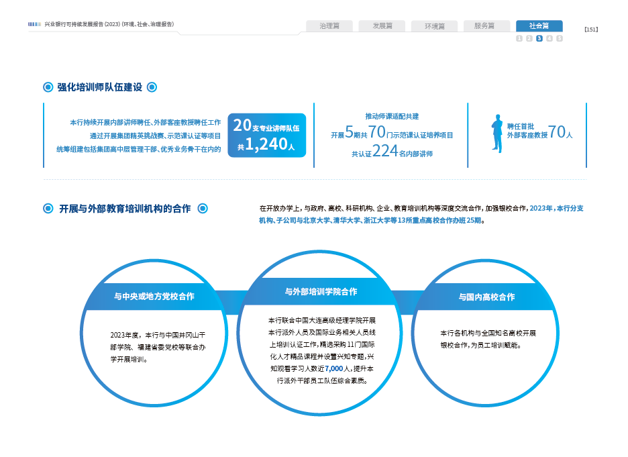Jump to subsection 1 page indicator
628x457 pixels.
(519, 38)
